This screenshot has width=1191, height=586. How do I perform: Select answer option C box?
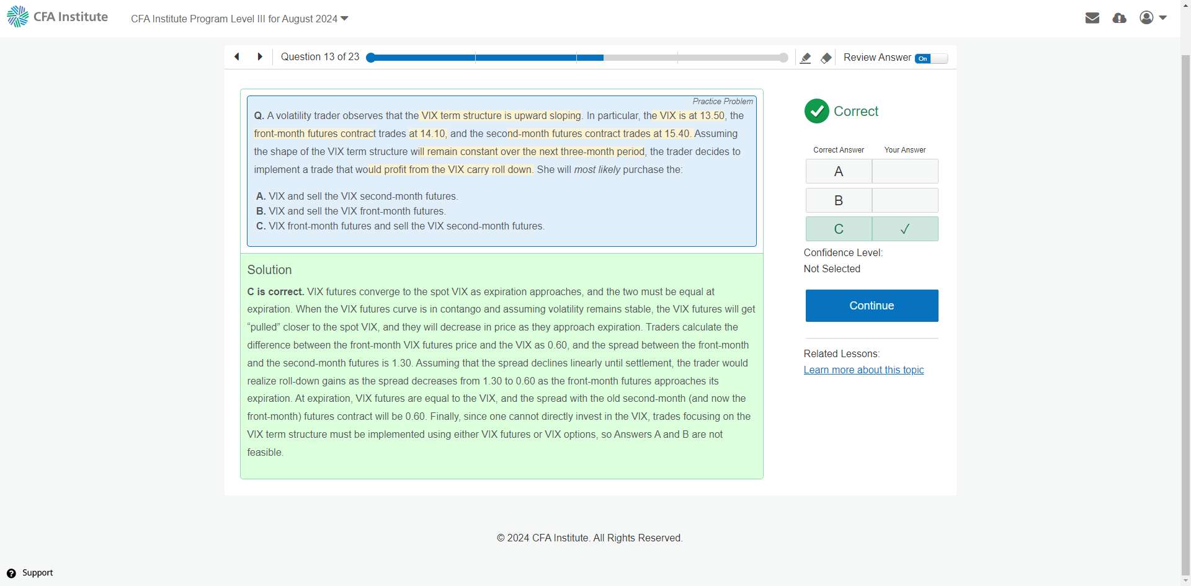(x=838, y=229)
